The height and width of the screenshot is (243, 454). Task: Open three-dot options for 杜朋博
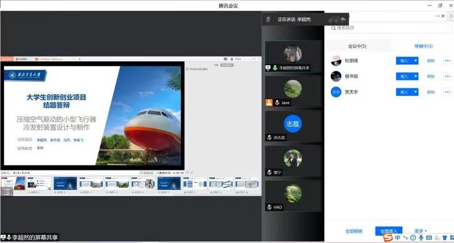(447, 61)
